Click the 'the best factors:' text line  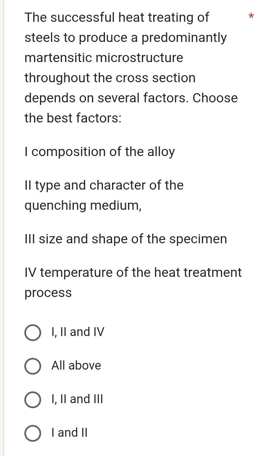73,118
